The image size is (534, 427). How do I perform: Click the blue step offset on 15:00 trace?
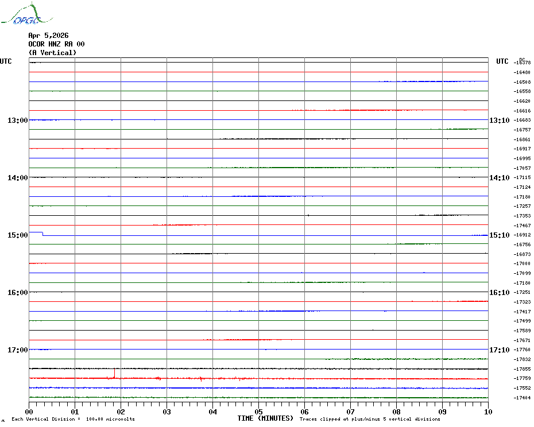42,234
